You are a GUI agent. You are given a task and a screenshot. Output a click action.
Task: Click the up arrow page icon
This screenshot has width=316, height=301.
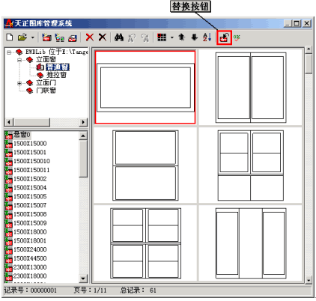click(182, 37)
